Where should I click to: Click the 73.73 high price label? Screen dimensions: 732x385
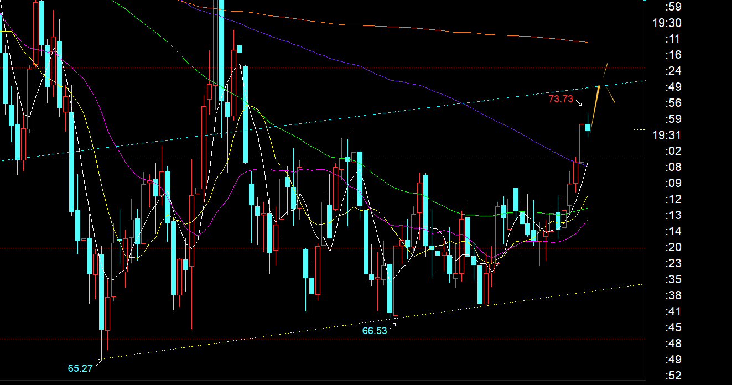coord(560,99)
